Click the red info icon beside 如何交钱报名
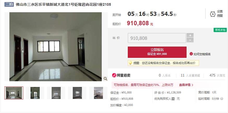Viewport: 228px width, 113px height. click(x=191, y=54)
